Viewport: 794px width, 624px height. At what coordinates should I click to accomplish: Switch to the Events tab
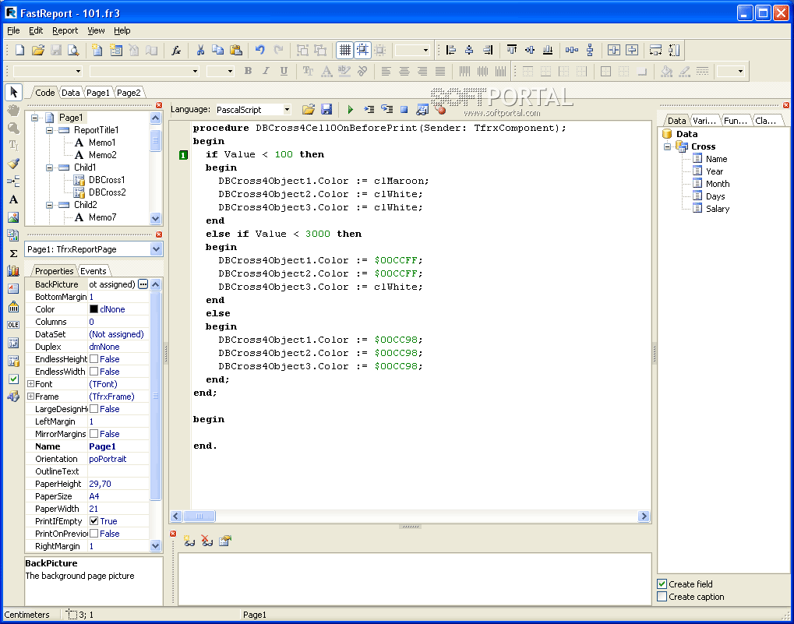94,271
